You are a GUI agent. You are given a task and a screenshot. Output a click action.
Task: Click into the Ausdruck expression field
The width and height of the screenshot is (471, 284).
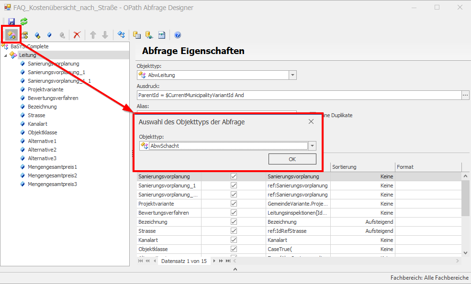[297, 95]
